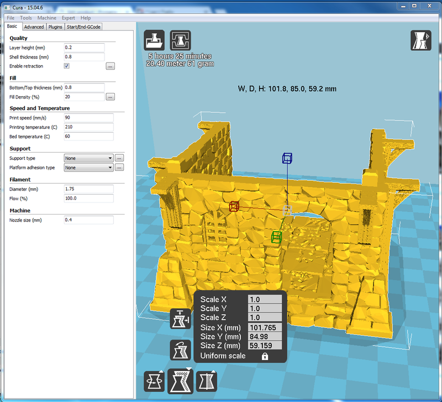
Task: Toggle the Enable retraction checkbox
Action: (67, 66)
